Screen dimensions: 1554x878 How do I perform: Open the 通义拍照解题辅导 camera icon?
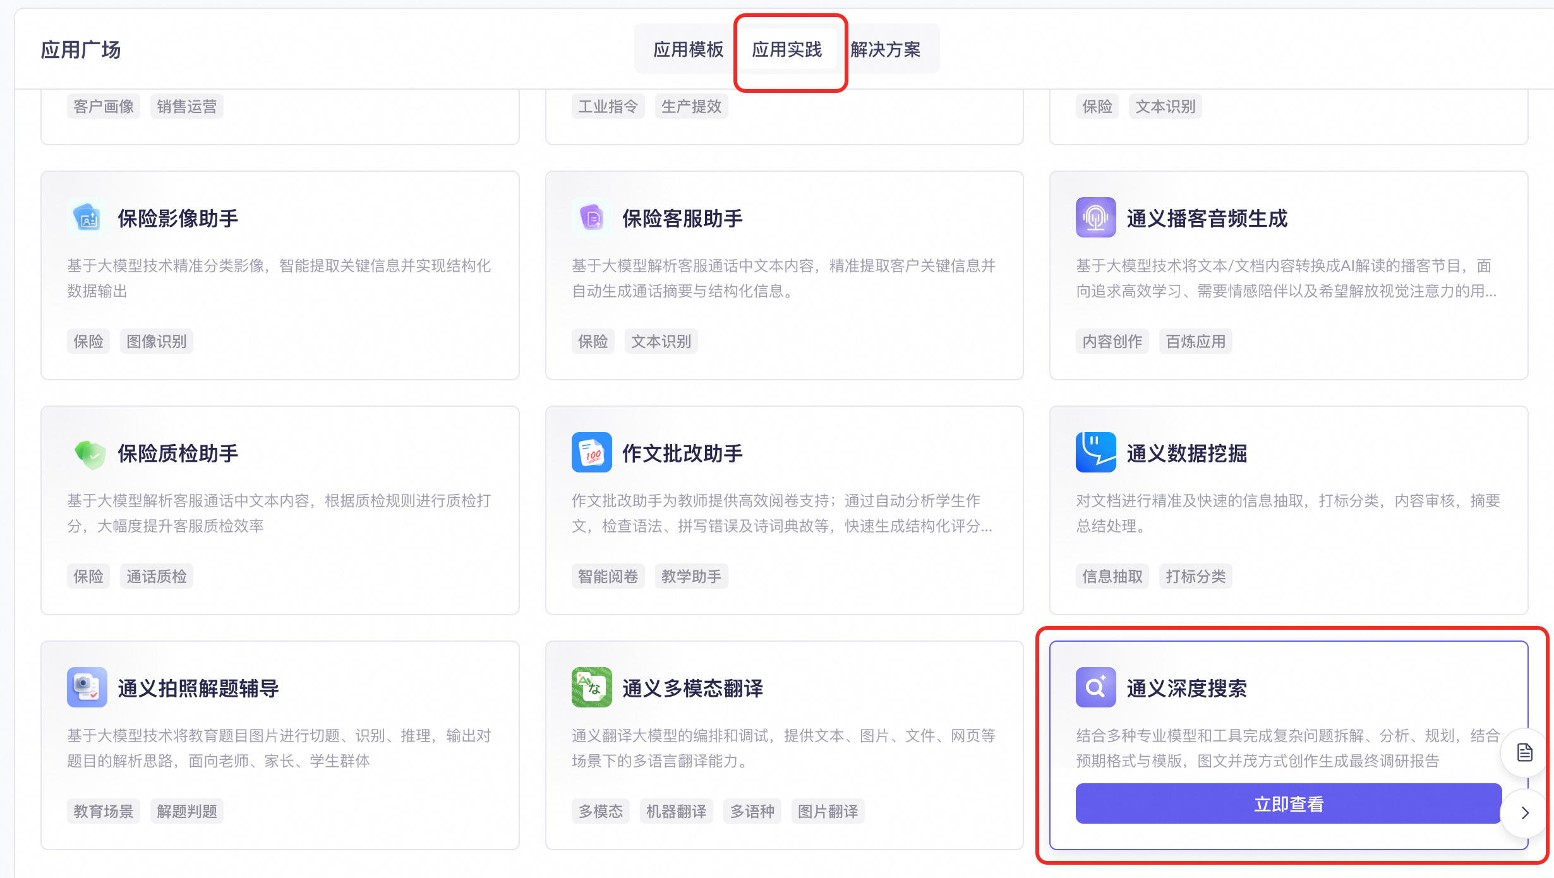[x=87, y=687]
